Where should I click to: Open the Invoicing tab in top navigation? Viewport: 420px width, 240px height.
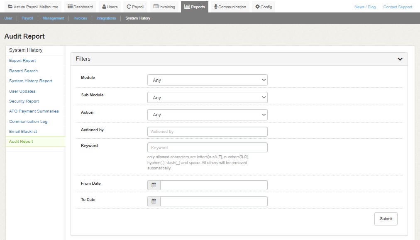[164, 7]
